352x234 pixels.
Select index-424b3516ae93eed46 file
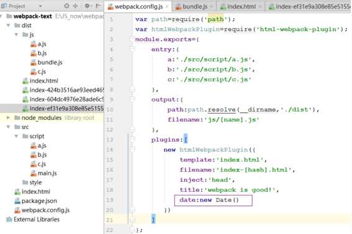[66, 90]
